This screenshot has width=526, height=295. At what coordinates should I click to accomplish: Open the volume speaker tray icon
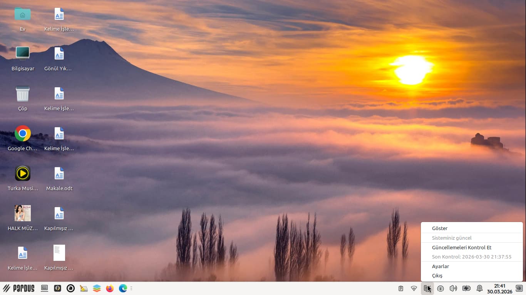(453, 288)
